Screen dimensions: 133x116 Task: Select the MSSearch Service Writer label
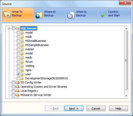click(36, 95)
